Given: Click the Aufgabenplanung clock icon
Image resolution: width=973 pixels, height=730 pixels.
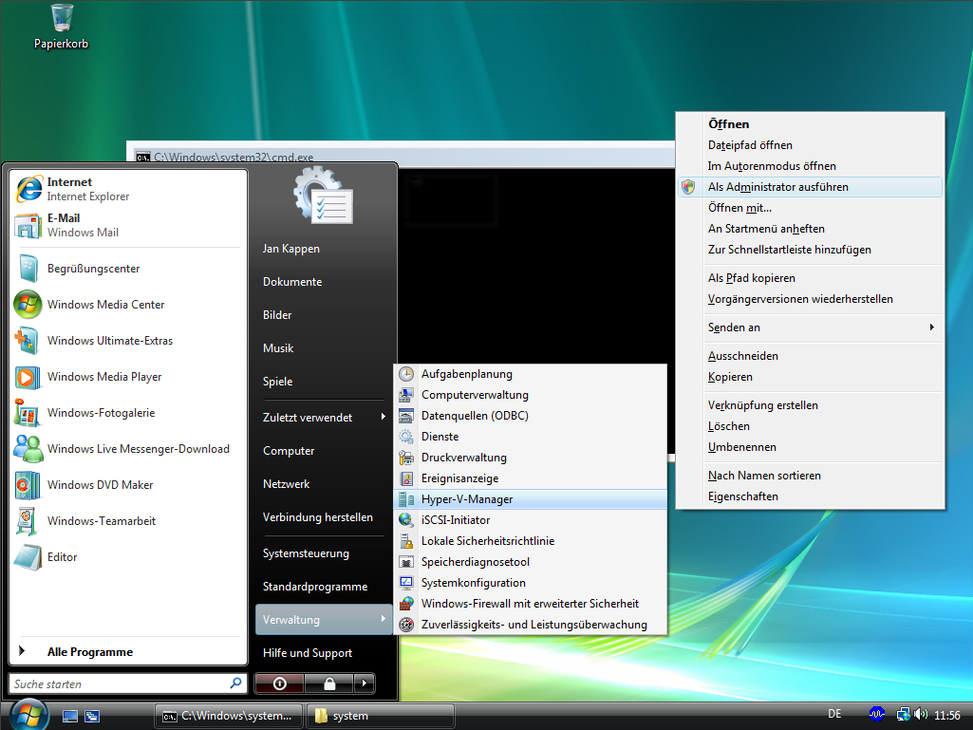Looking at the screenshot, I should [406, 374].
